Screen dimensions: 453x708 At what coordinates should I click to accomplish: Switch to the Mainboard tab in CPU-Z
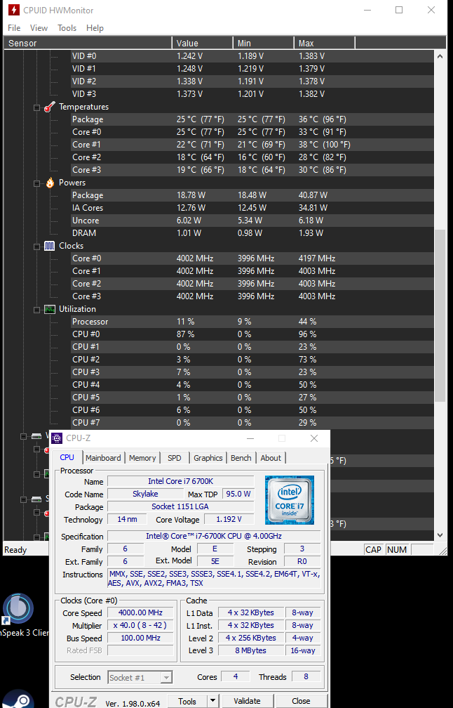(103, 458)
